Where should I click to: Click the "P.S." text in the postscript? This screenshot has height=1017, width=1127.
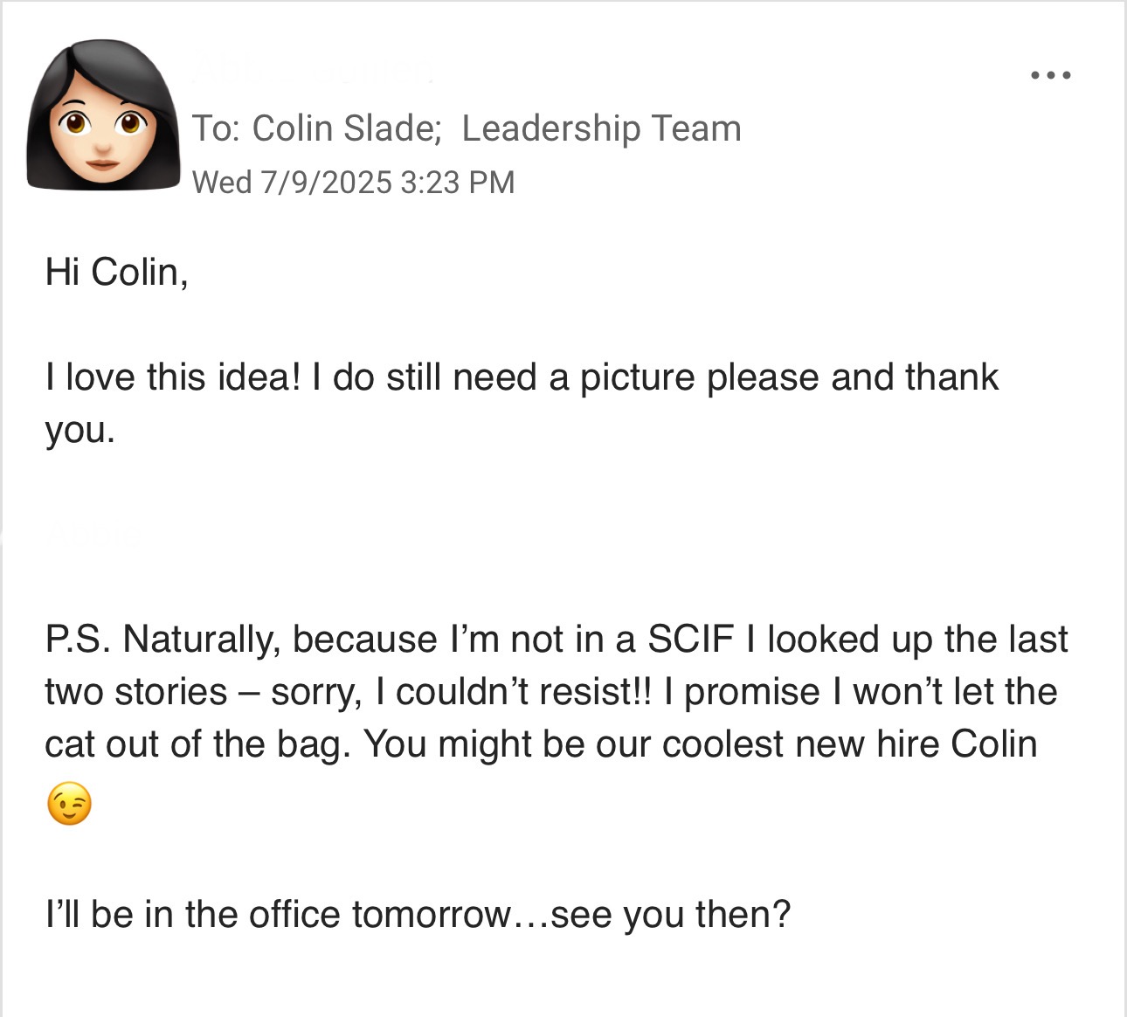click(77, 639)
